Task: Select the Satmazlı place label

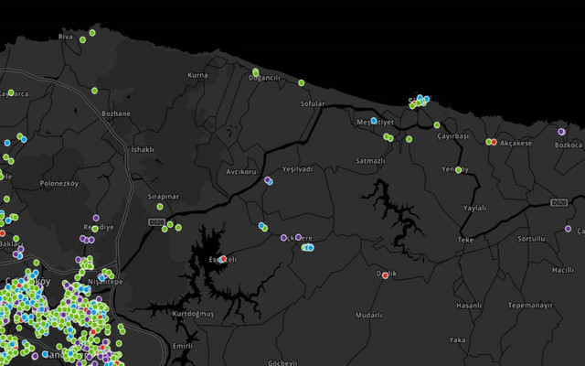Action: [370, 160]
